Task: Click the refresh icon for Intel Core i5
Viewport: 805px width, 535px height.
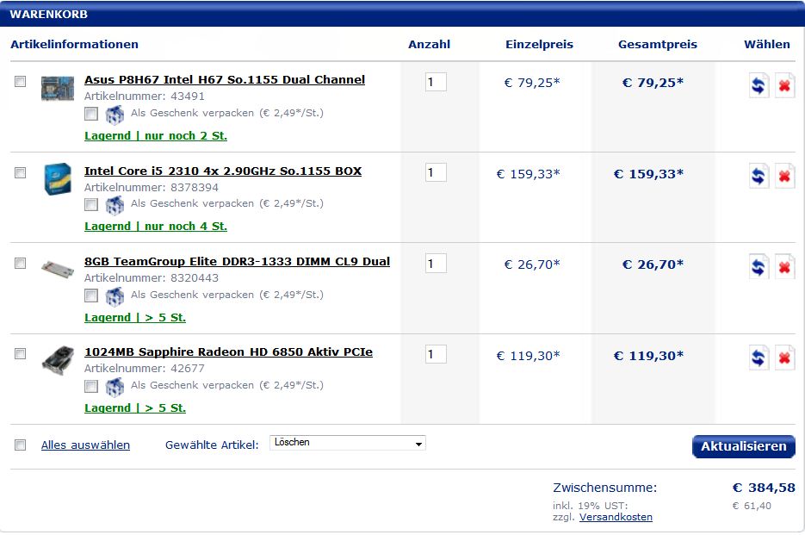Action: tap(759, 177)
